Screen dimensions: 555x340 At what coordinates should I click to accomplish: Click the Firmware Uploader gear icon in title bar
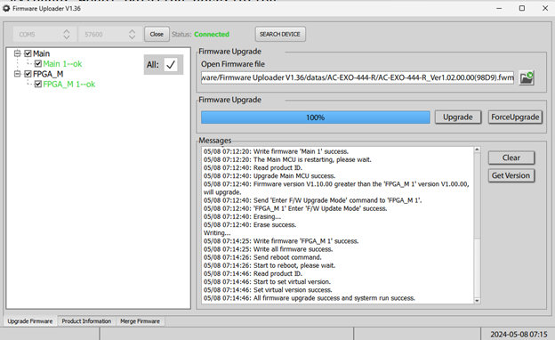pos(6,8)
